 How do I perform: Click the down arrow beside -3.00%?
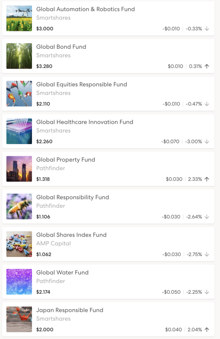pyautogui.click(x=207, y=141)
